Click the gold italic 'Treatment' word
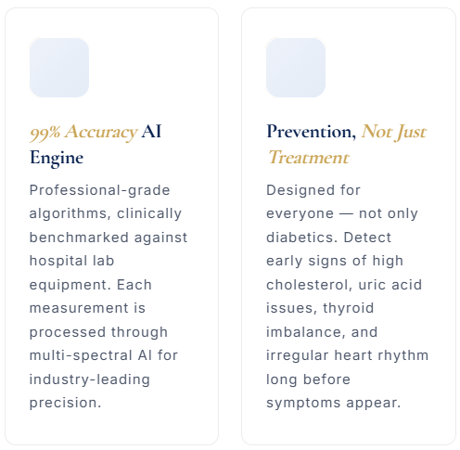The width and height of the screenshot is (460, 450). tap(308, 158)
